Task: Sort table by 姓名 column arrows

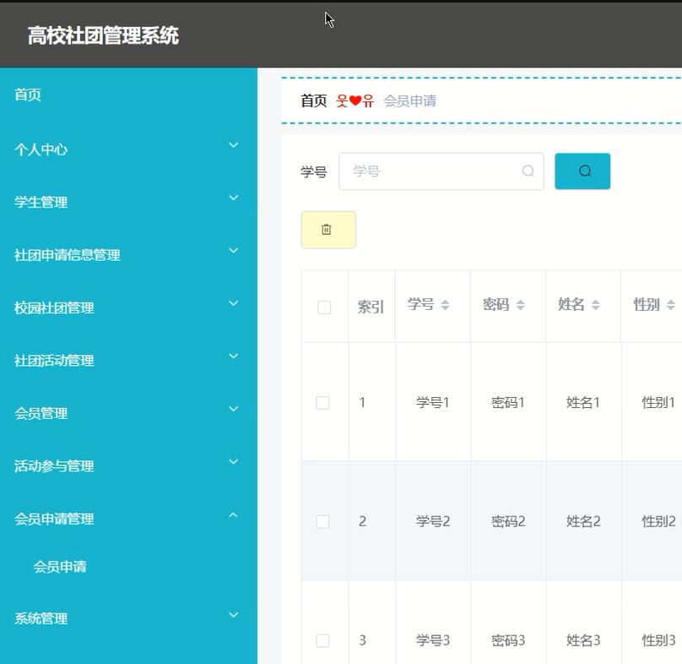Action: pos(595,305)
